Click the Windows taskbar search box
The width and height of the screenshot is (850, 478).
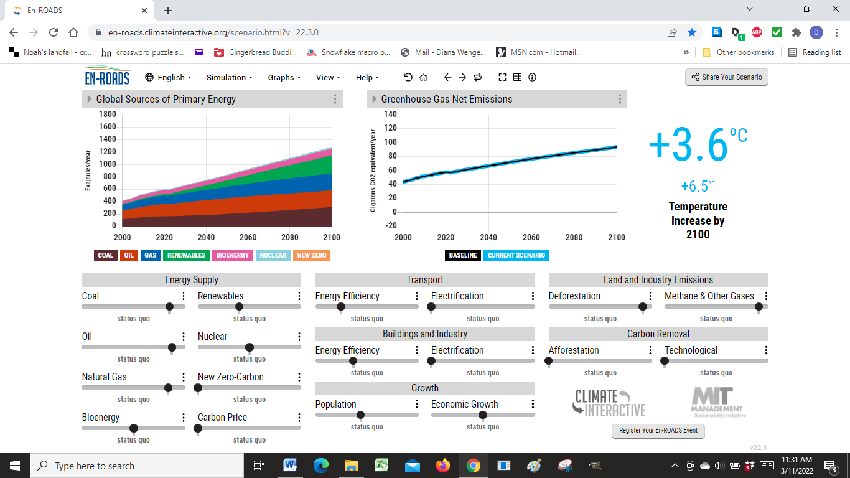coord(137,466)
